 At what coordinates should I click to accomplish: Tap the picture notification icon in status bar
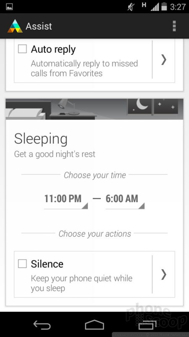(9, 7)
